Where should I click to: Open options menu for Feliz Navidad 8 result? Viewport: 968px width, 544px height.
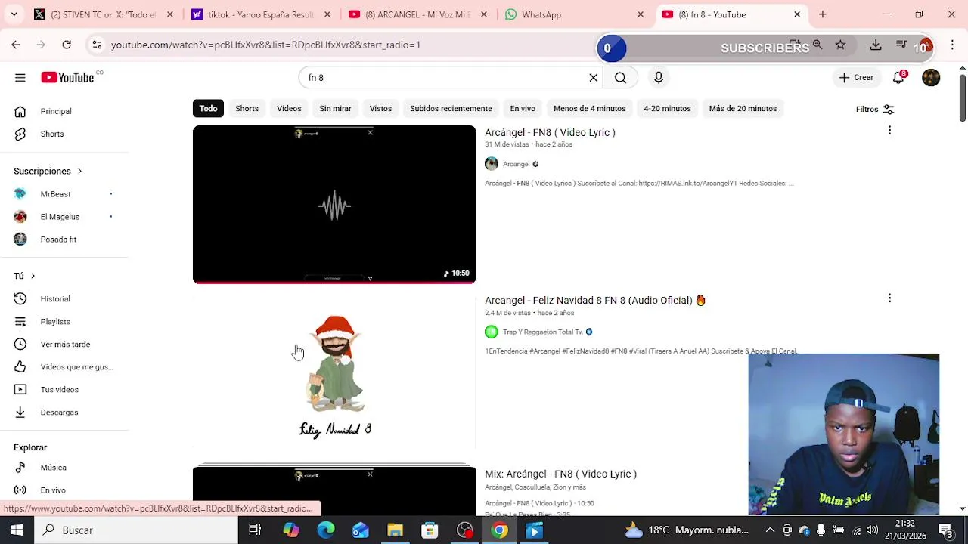tap(889, 298)
